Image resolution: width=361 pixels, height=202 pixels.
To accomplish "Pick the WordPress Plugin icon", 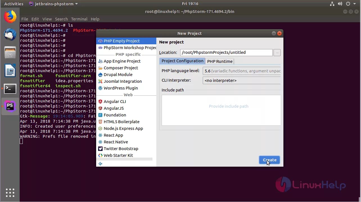I will click(x=100, y=88).
